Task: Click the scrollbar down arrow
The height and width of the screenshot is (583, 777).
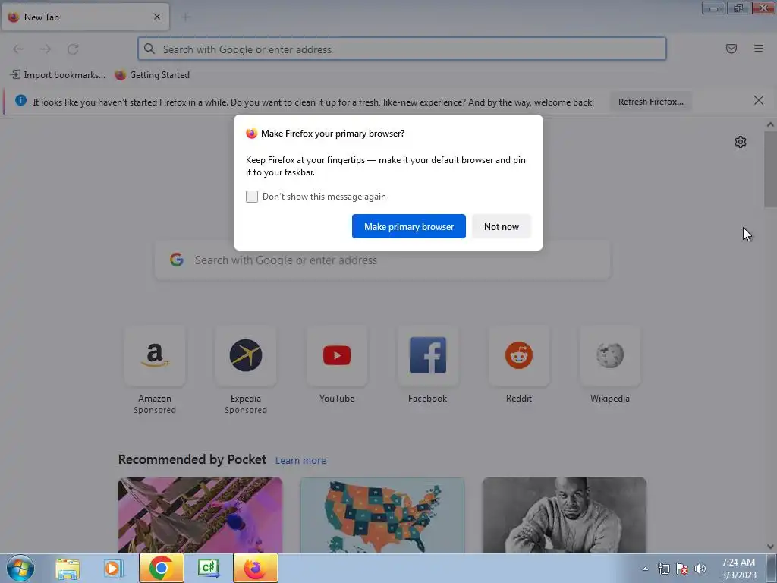Action: point(770,547)
